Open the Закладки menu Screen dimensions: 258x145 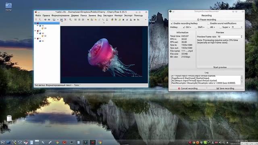pos(108,15)
